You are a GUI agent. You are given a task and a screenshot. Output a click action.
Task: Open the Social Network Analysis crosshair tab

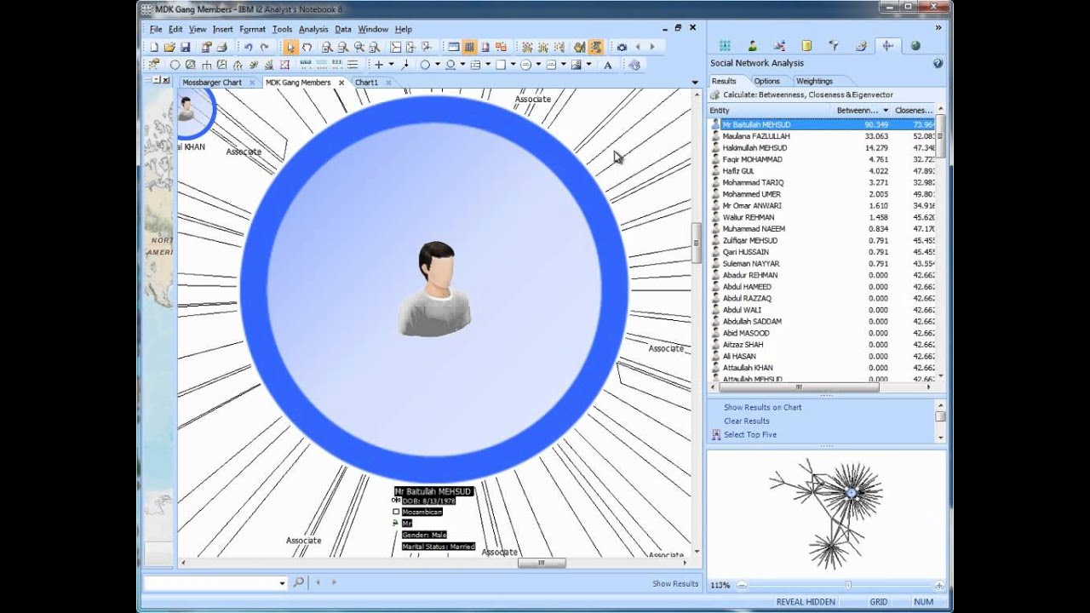coord(887,46)
